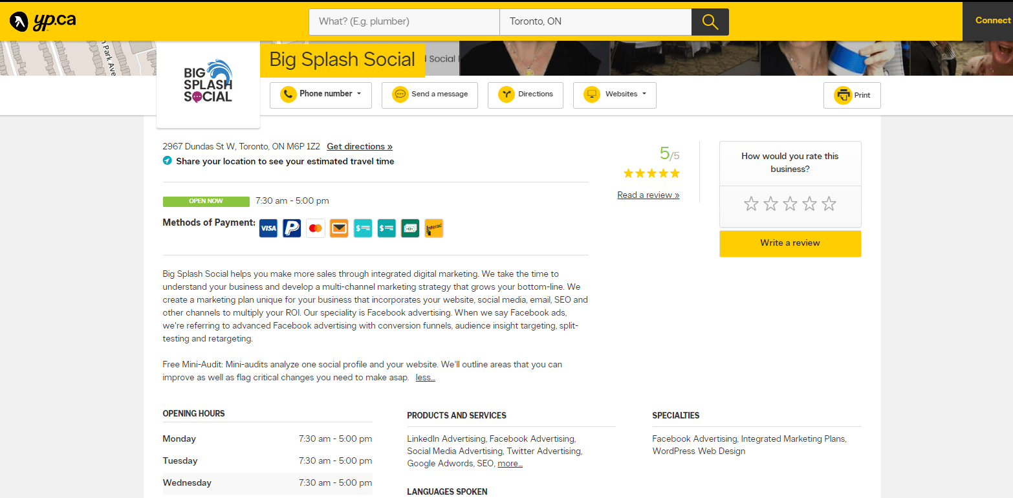This screenshot has height=498, width=1013.
Task: Click the Write a review button
Action: tap(790, 243)
